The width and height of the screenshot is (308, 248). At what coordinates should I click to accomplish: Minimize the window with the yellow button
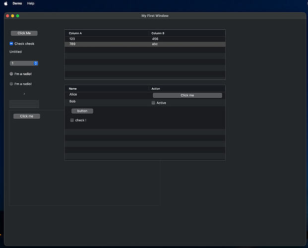[12, 16]
